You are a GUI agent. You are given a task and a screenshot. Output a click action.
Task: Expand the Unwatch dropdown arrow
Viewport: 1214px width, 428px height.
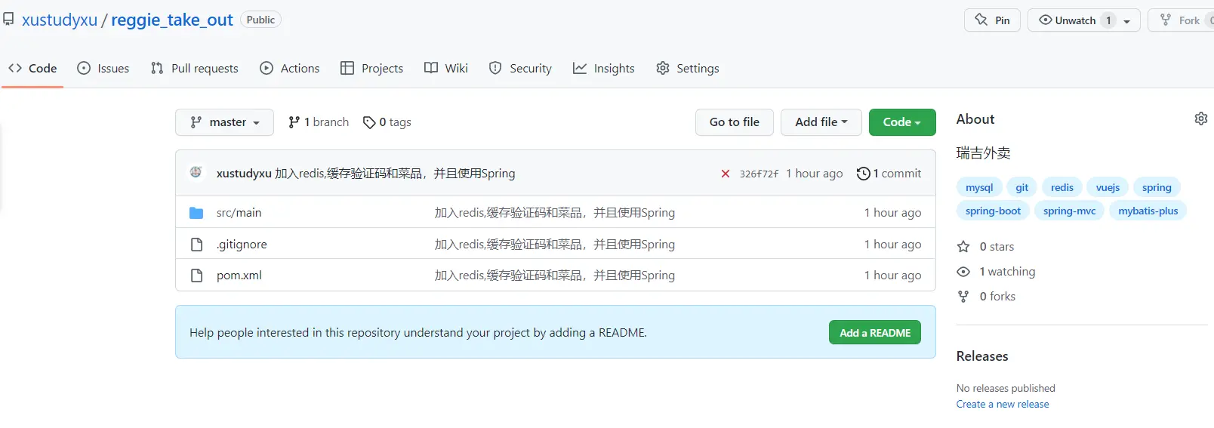click(x=1127, y=21)
